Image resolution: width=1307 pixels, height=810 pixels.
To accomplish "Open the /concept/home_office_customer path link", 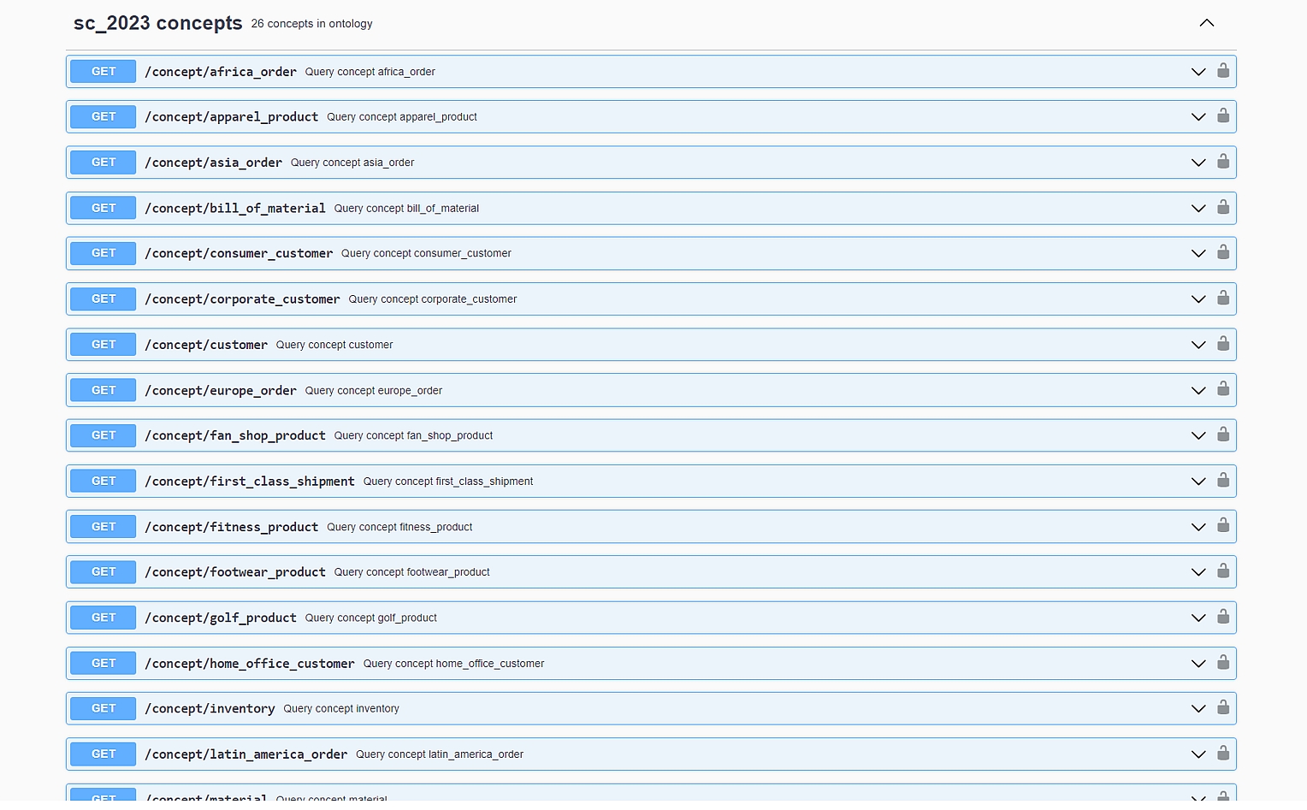I will pyautogui.click(x=250, y=664).
